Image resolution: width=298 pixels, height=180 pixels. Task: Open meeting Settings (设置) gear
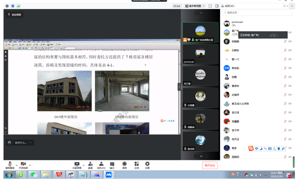click(147, 164)
